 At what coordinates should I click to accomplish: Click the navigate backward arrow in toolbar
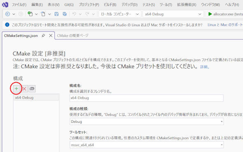point(7,14)
